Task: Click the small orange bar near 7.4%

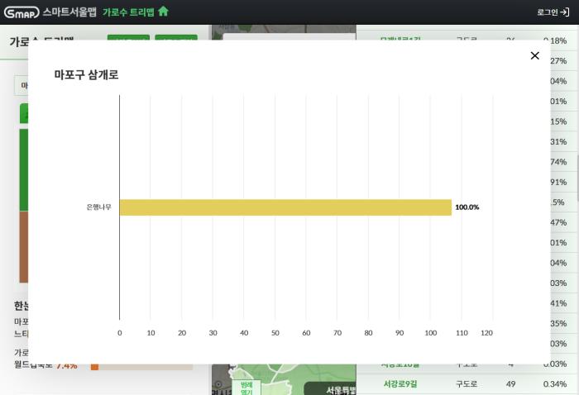Action: click(x=94, y=366)
